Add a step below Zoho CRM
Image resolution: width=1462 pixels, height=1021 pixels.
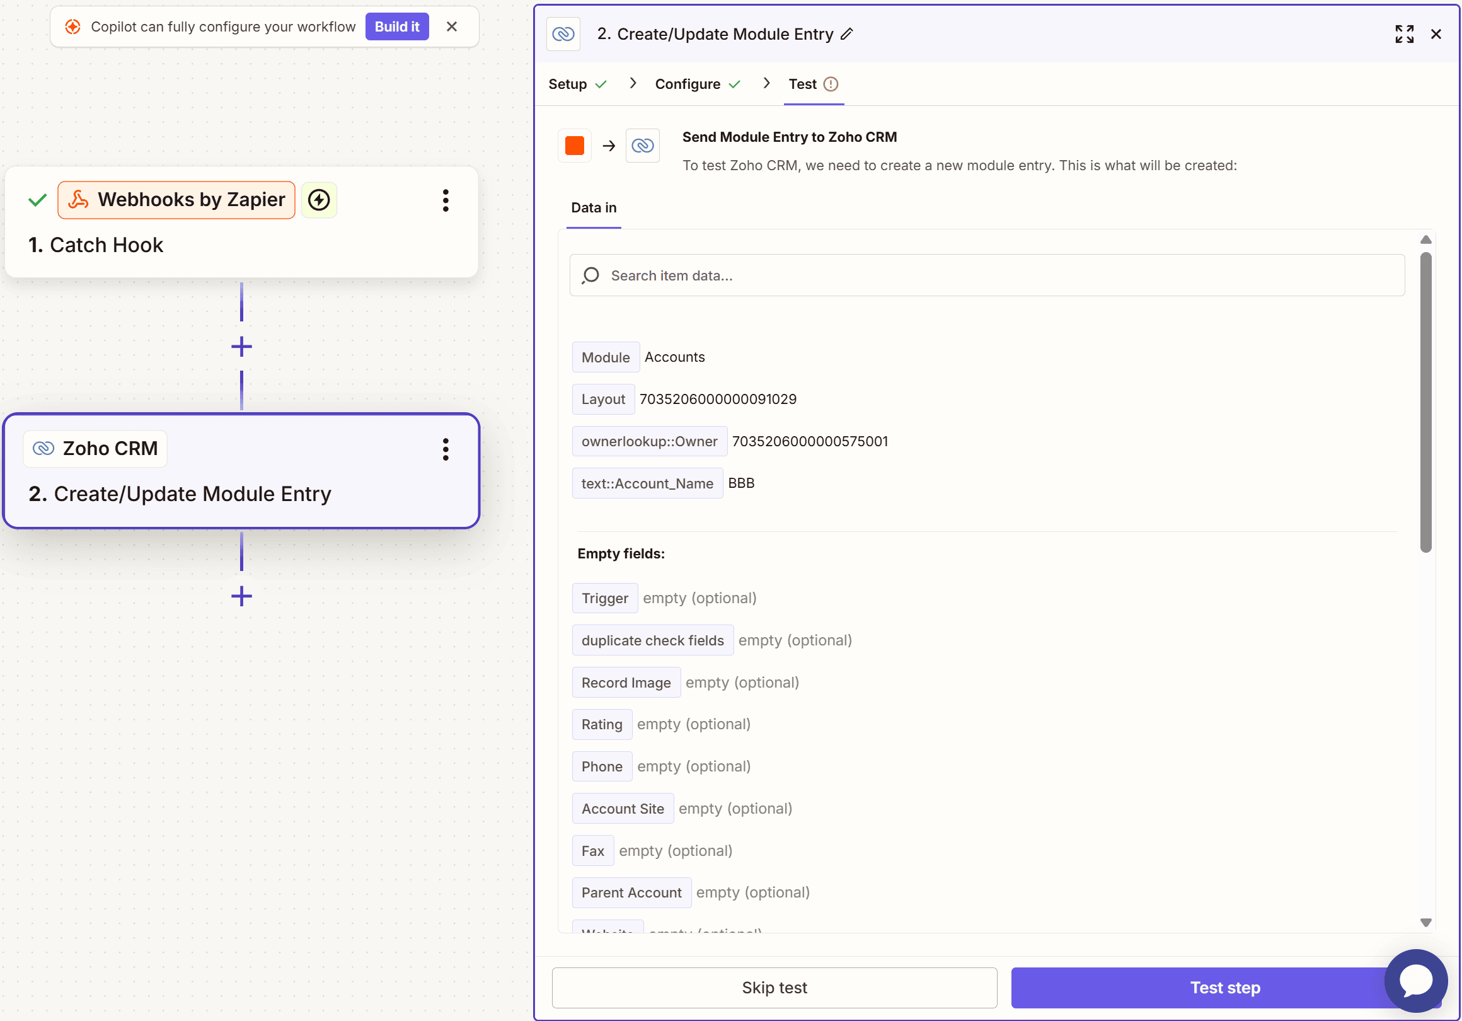coord(241,596)
